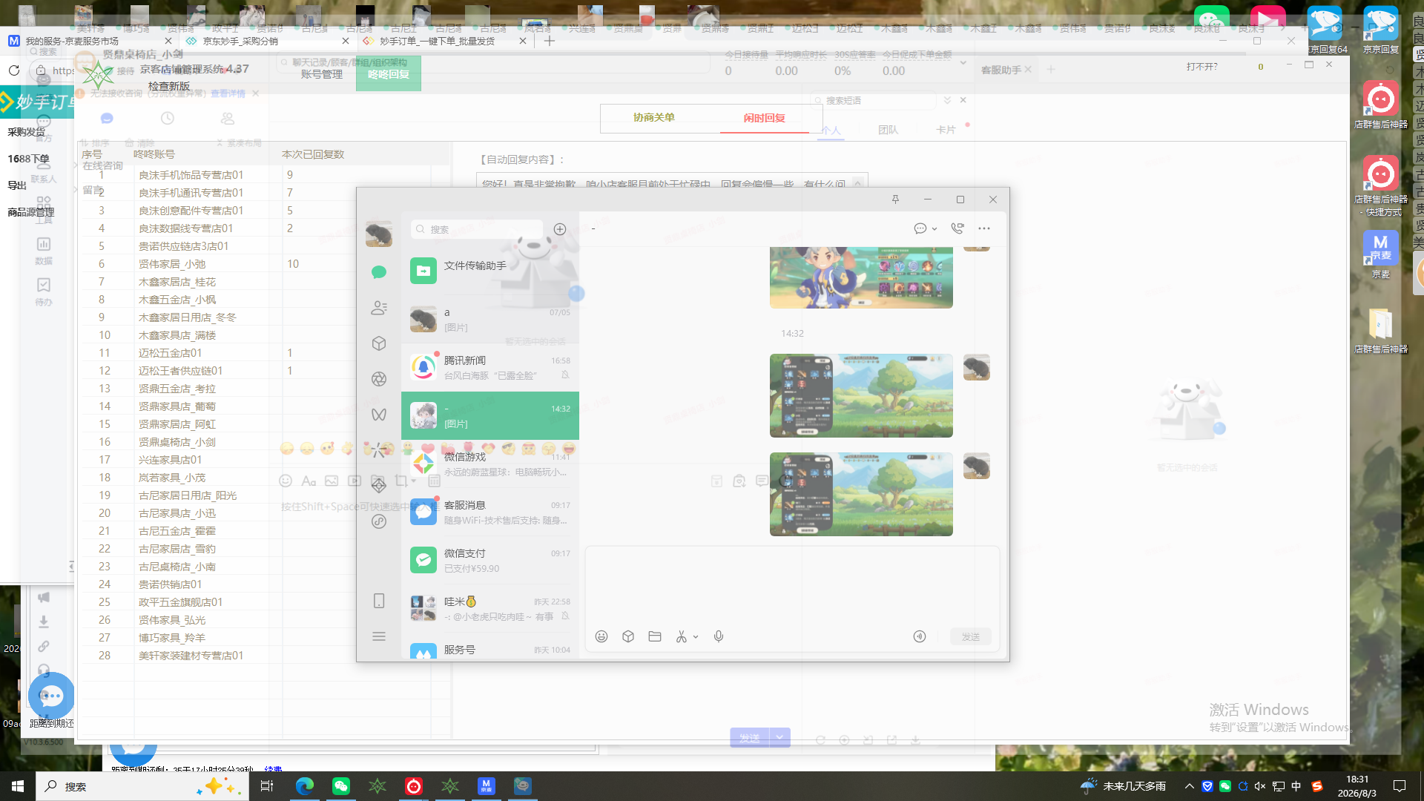This screenshot has height=801, width=1424.
Task: Open Microsoft Edge from the taskbar
Action: (305, 786)
